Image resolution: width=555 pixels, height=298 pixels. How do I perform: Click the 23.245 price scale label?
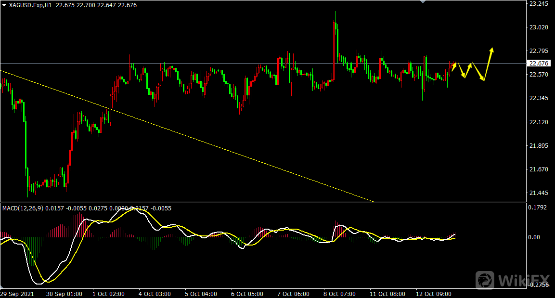539,4
